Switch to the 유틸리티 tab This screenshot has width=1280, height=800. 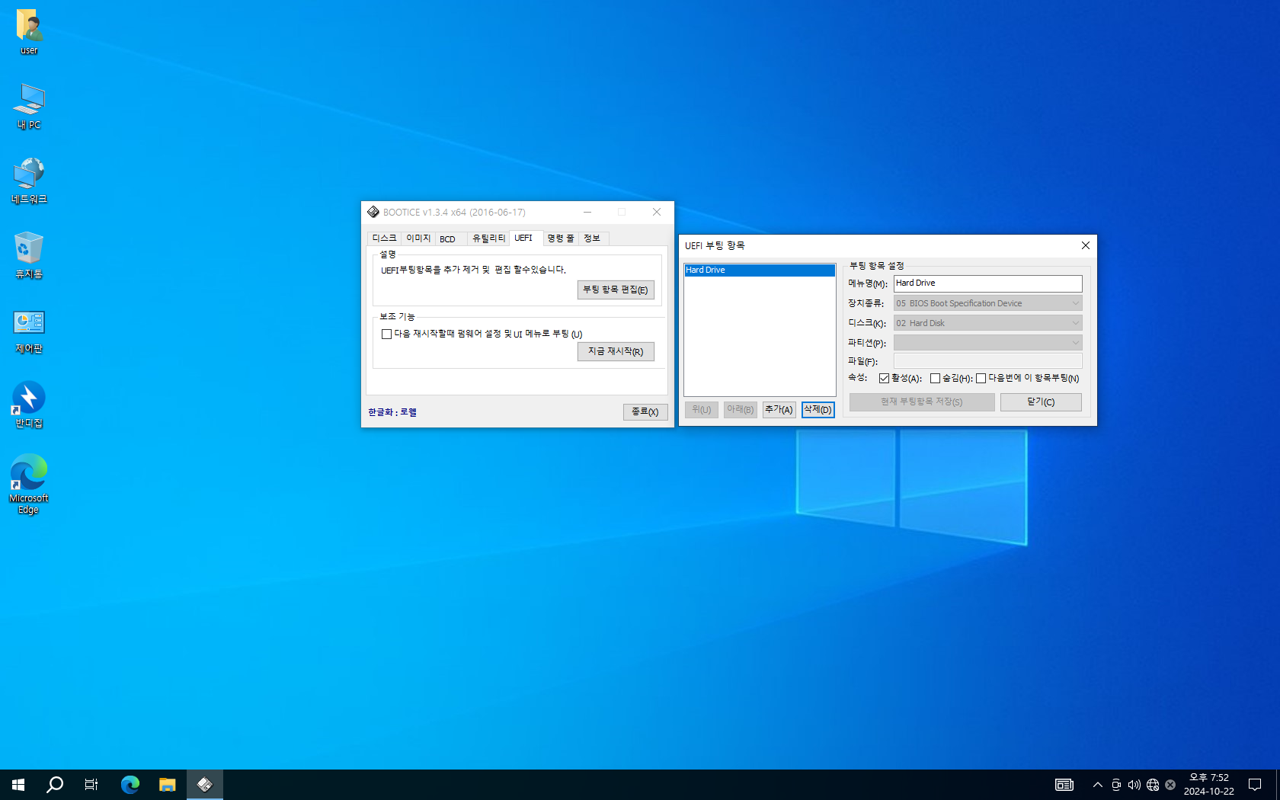(x=488, y=238)
